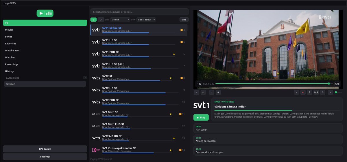Select channel SVT2 FHD SE
The width and height of the screenshot is (347, 162).
pyautogui.click(x=139, y=102)
